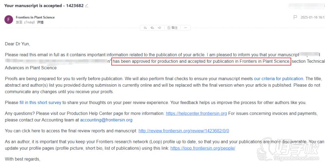325x166 pixels.
Task: Flag this email
Action: click(295, 17)
